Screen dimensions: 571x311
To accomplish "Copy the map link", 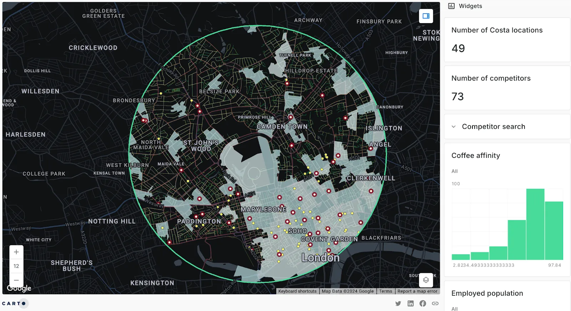I will pos(435,304).
